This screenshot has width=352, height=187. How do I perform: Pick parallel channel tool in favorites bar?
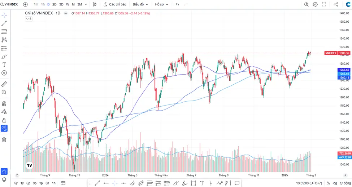pos(141,183)
